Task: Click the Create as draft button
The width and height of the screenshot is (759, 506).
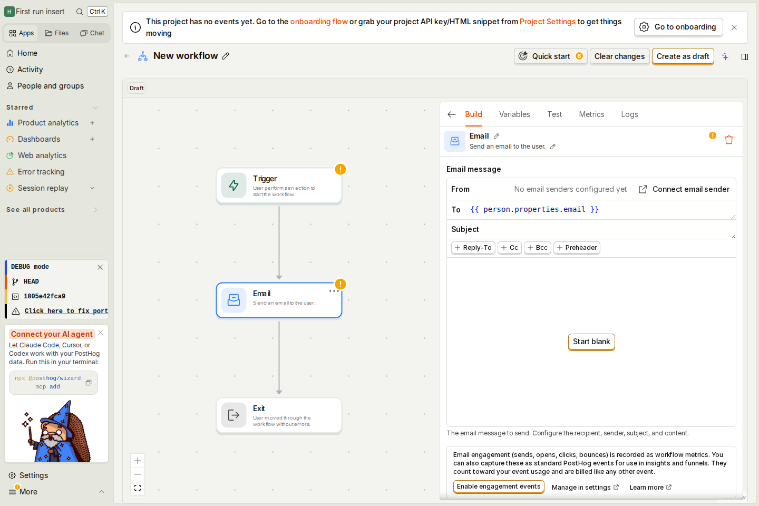Action: click(683, 56)
